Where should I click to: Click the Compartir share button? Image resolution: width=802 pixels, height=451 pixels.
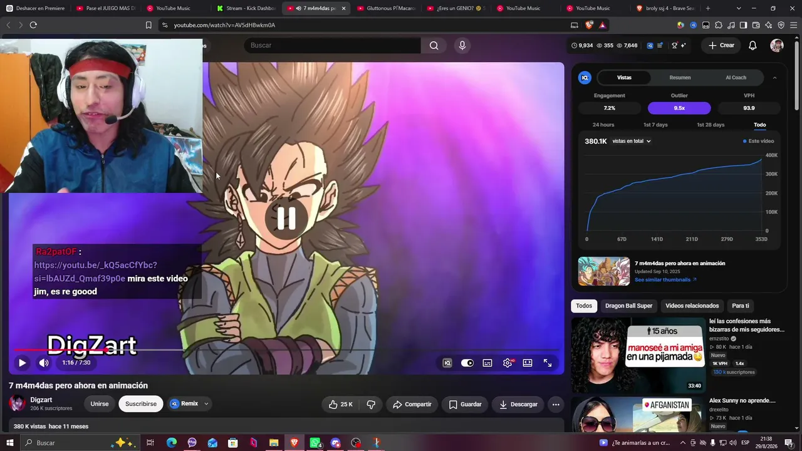click(x=412, y=405)
